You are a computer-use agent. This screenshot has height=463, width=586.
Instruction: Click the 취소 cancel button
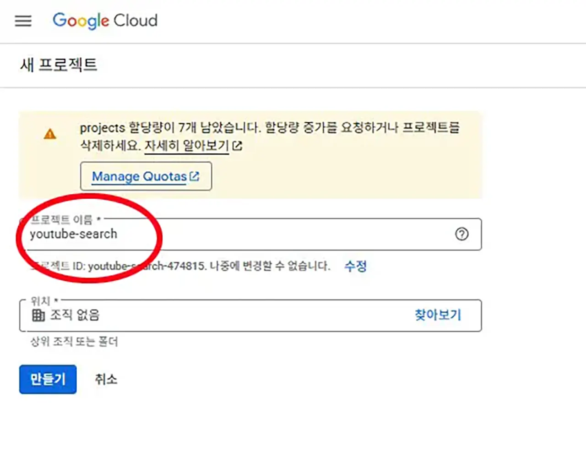point(106,379)
